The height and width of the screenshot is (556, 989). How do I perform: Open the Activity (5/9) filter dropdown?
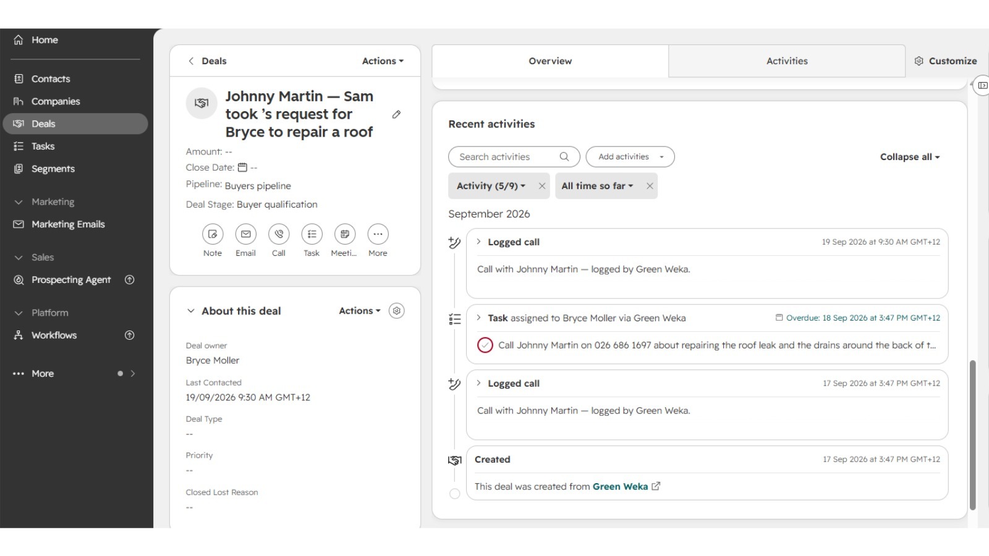(x=491, y=186)
